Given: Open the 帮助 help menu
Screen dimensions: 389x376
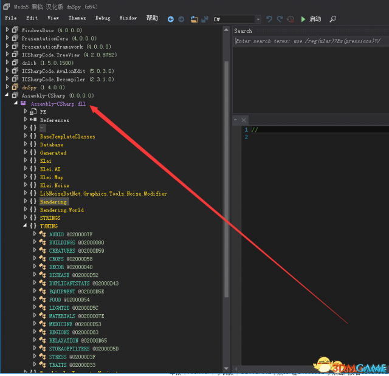Looking at the screenshot, I should pos(152,18).
